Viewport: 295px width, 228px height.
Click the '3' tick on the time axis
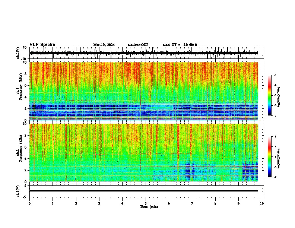point(99,203)
